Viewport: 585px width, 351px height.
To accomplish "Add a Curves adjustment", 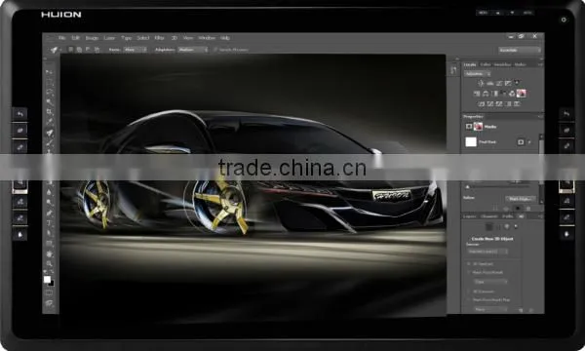I will (x=499, y=83).
